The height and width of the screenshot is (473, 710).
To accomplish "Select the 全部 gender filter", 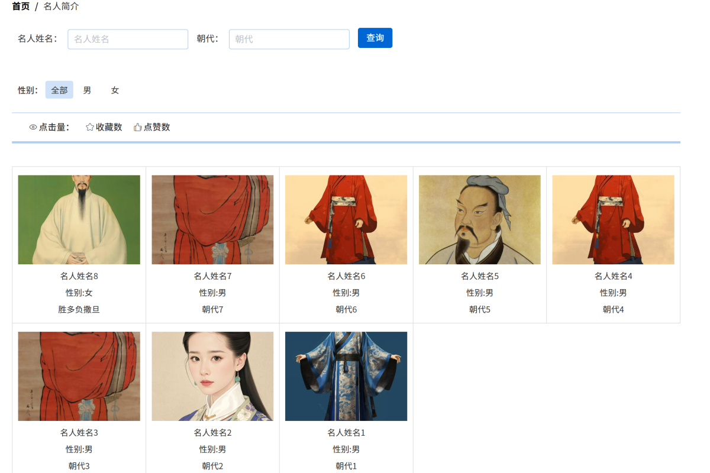I will click(59, 90).
